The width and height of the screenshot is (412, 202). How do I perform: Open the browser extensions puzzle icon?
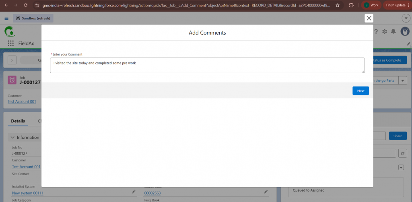pyautogui.click(x=351, y=5)
